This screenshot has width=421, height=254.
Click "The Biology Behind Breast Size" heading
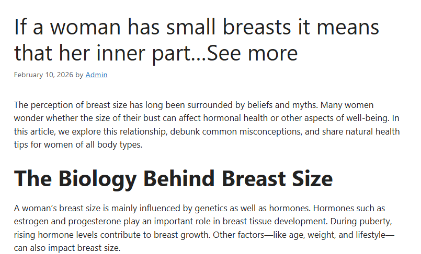click(173, 178)
